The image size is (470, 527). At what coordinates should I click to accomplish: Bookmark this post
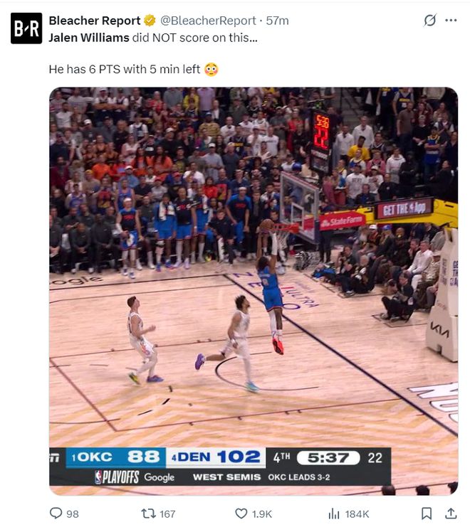427,513
